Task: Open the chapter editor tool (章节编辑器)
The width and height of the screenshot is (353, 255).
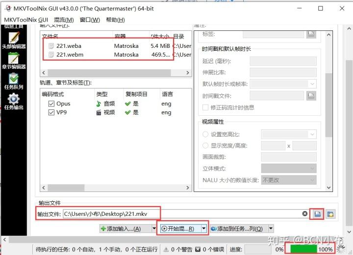Action: point(14,61)
